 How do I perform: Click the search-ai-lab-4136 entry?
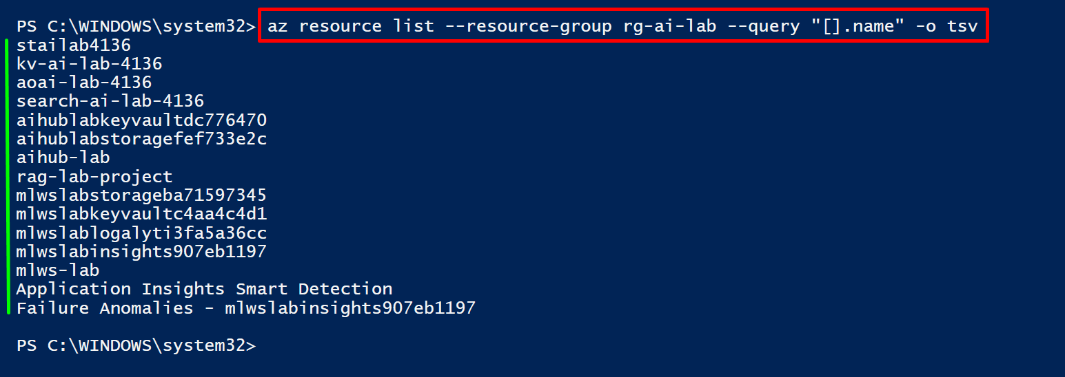(x=110, y=101)
